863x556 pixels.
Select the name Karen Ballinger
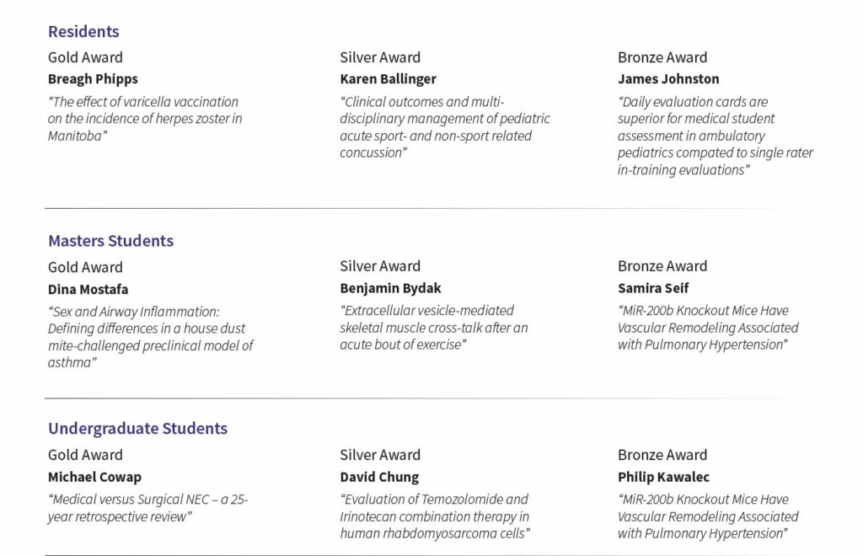(x=388, y=79)
